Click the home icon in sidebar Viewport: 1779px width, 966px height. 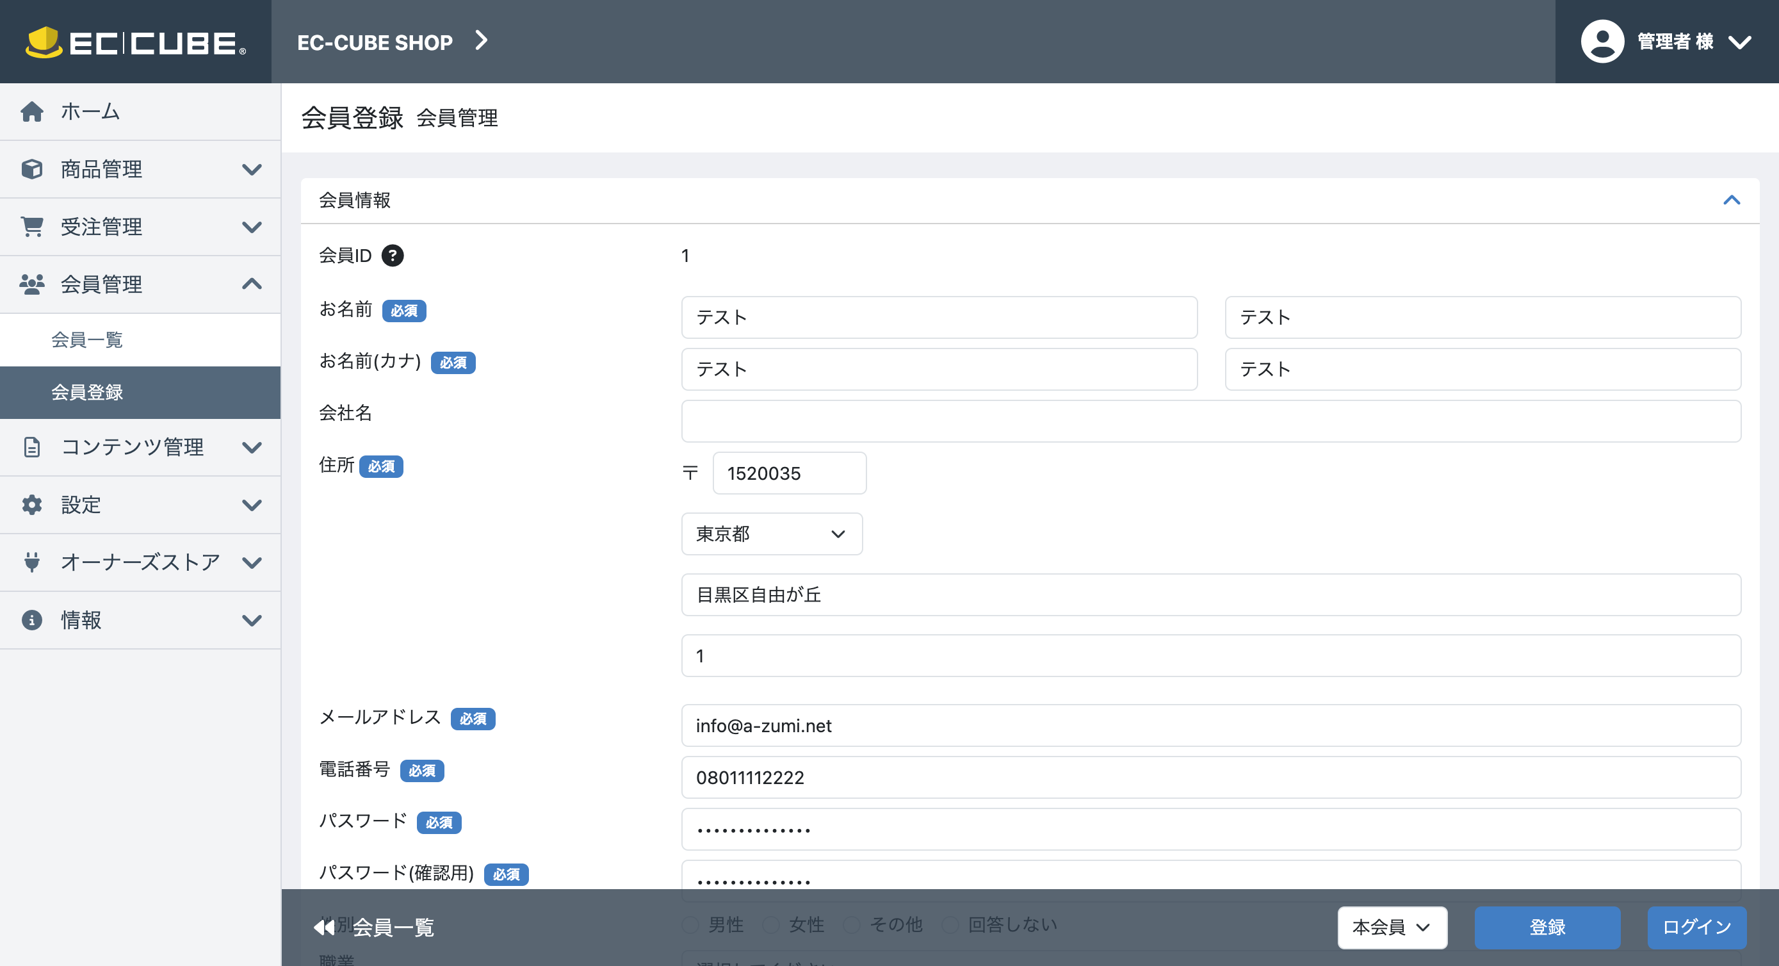point(32,111)
